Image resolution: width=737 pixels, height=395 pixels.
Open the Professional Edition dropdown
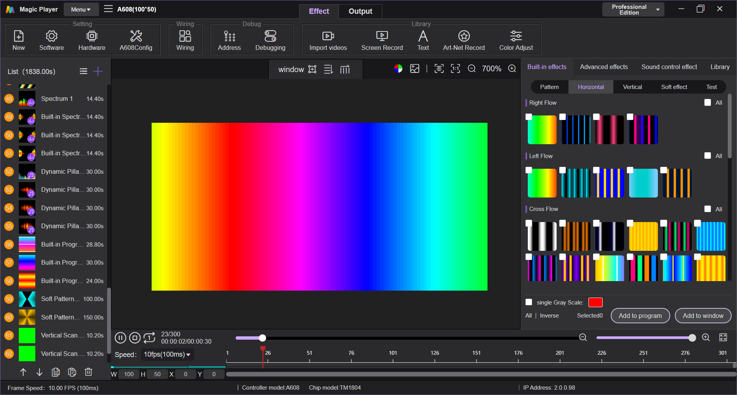point(633,10)
